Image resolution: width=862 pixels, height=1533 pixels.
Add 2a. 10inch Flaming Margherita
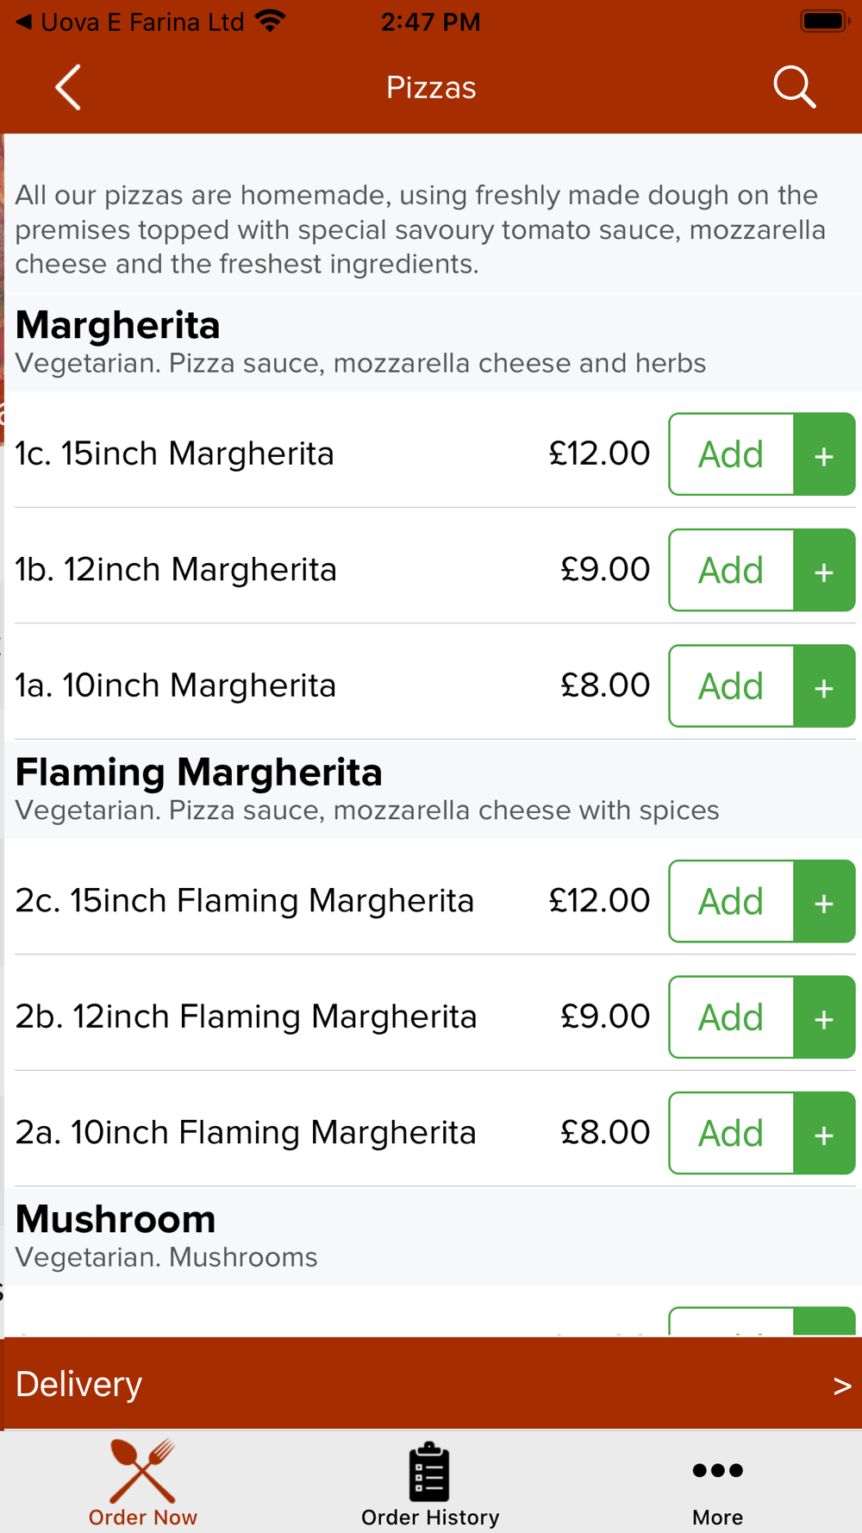731,1133
